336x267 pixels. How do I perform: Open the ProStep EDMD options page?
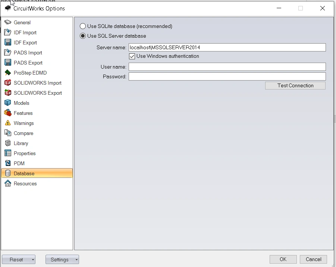click(37, 73)
